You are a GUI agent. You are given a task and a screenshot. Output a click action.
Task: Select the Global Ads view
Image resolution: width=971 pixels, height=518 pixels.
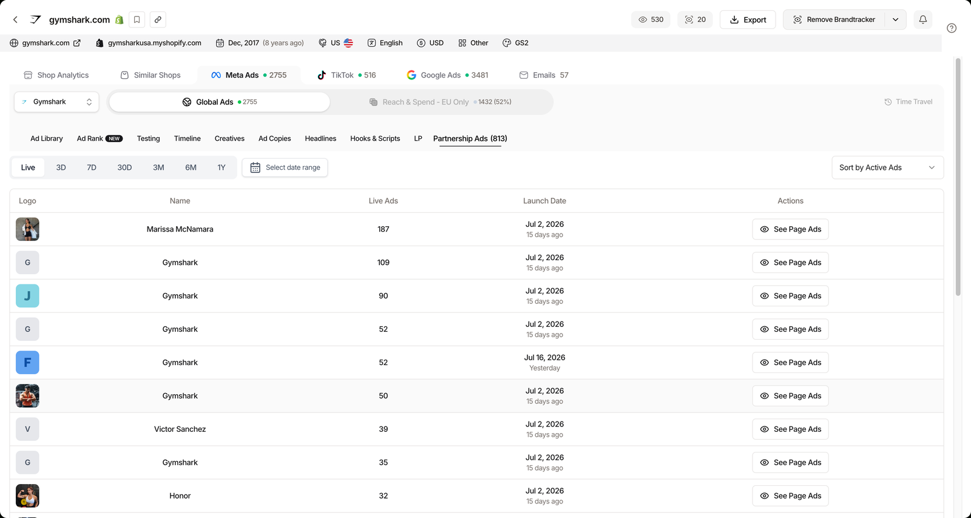tap(220, 102)
